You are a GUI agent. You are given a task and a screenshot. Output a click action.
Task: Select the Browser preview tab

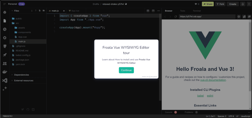pyautogui.click(x=169, y=11)
